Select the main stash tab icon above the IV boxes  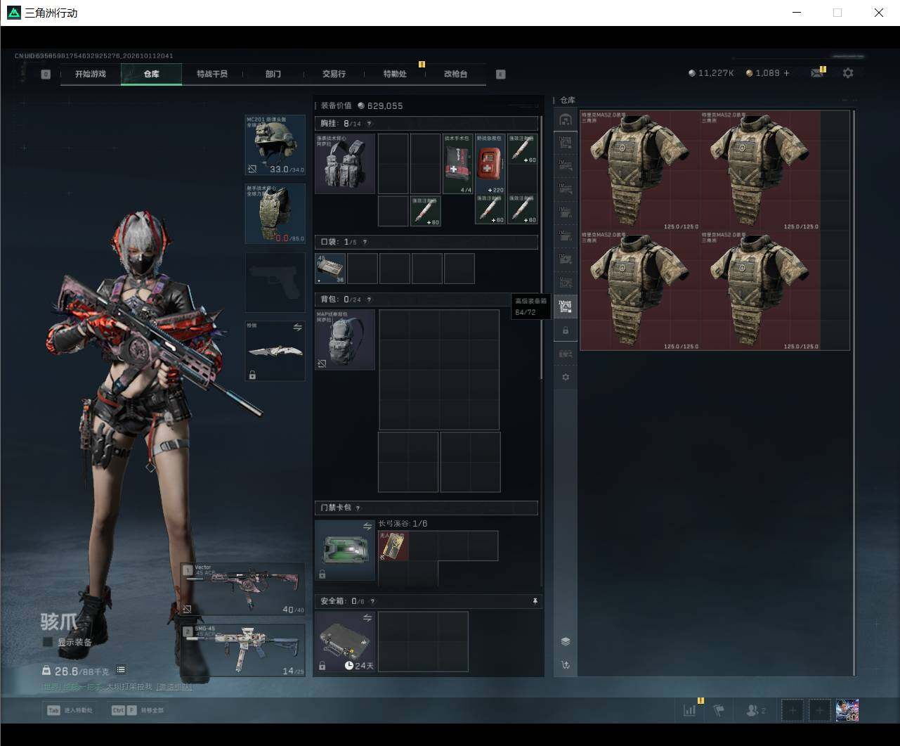pos(566,119)
